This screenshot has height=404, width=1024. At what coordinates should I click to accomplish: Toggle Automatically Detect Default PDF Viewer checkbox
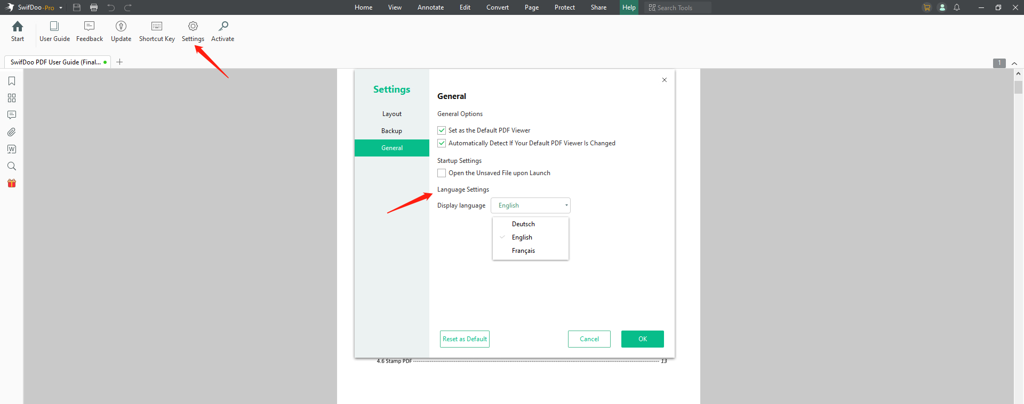442,143
